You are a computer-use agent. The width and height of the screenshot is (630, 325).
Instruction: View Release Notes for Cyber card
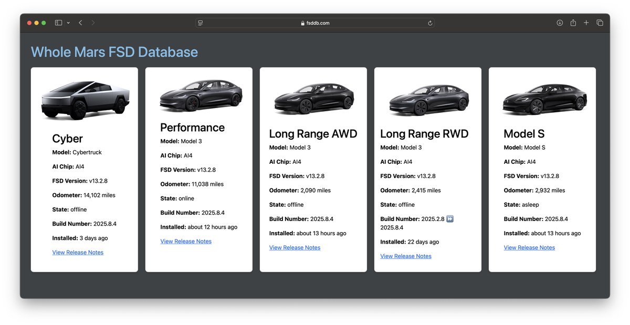pos(78,253)
